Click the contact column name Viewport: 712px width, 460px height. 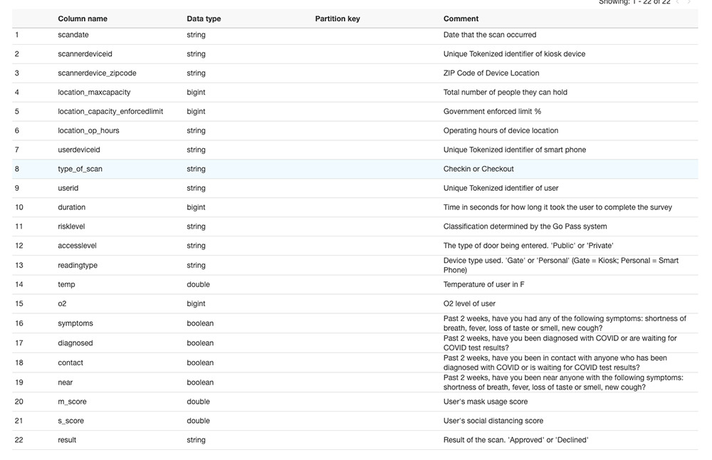[70, 362]
